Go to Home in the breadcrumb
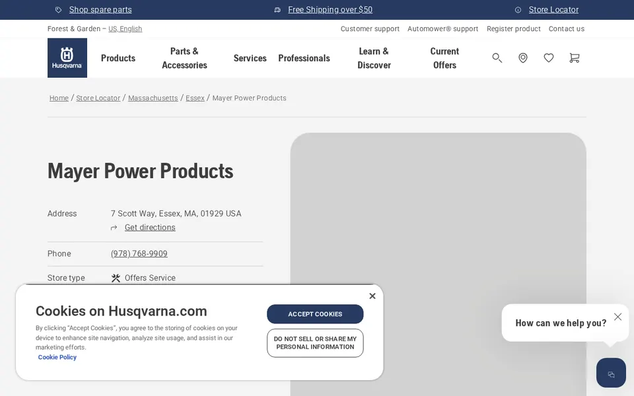634x396 pixels. pyautogui.click(x=59, y=98)
